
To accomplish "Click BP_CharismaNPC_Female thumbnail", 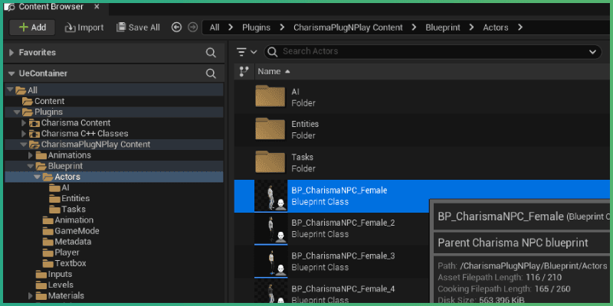I will pos(270,196).
